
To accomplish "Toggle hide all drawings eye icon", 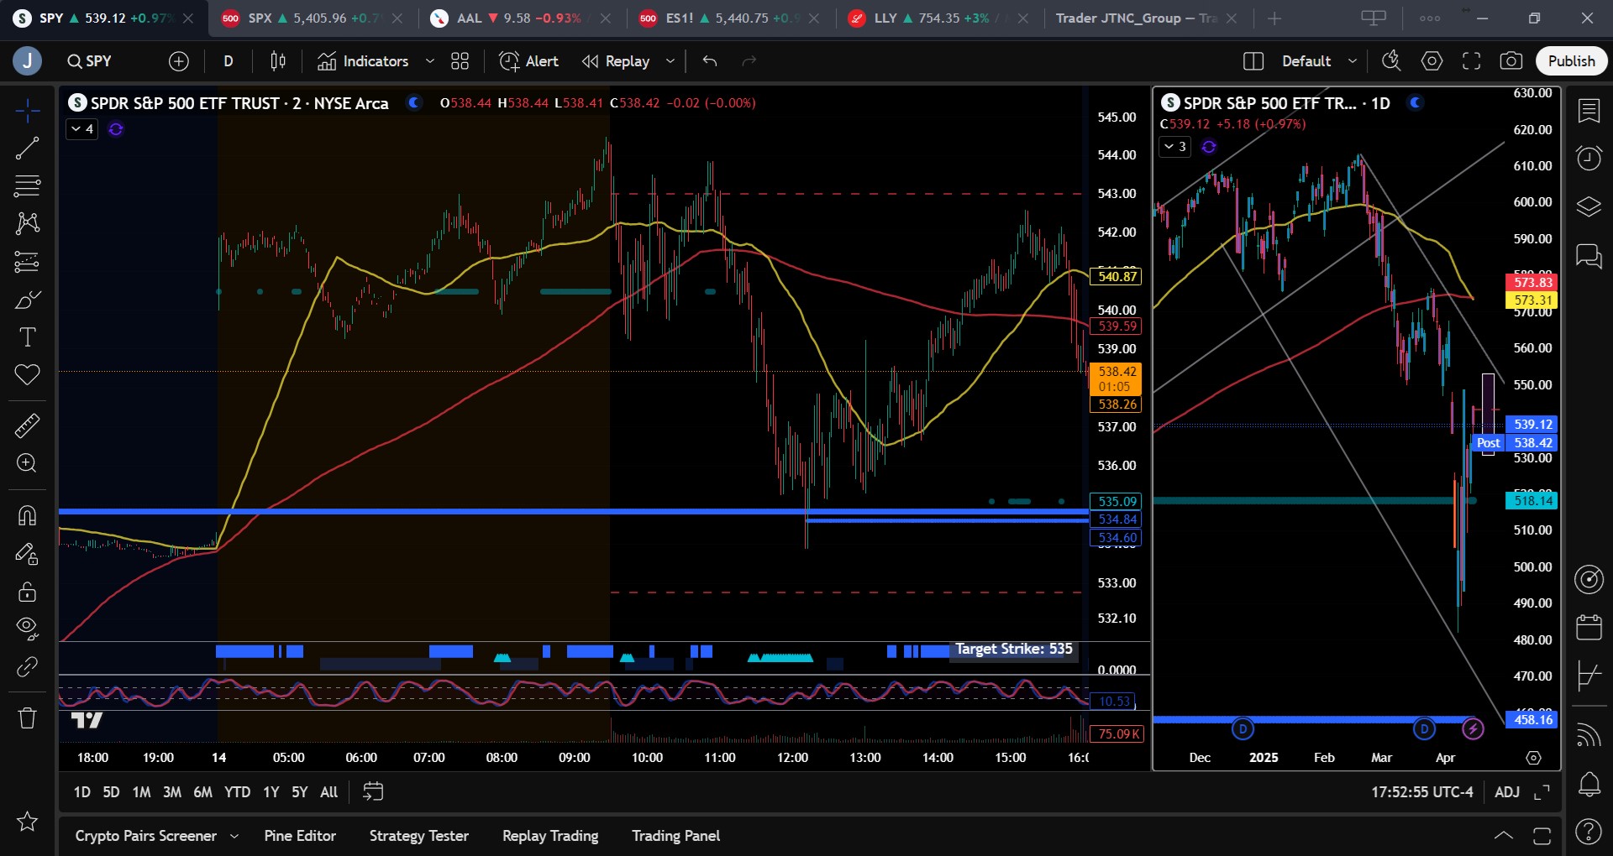I will pos(27,629).
